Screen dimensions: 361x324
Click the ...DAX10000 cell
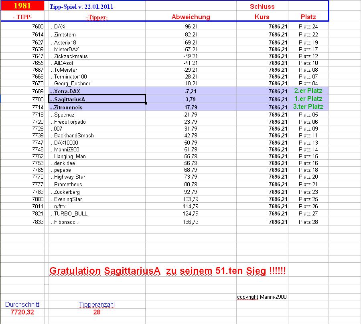pyautogui.click(x=97, y=143)
